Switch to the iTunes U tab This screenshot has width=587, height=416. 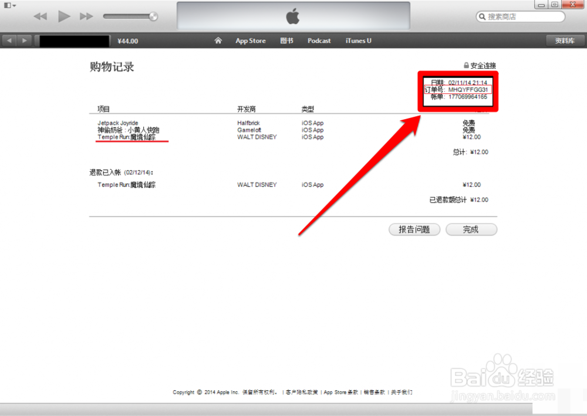358,40
